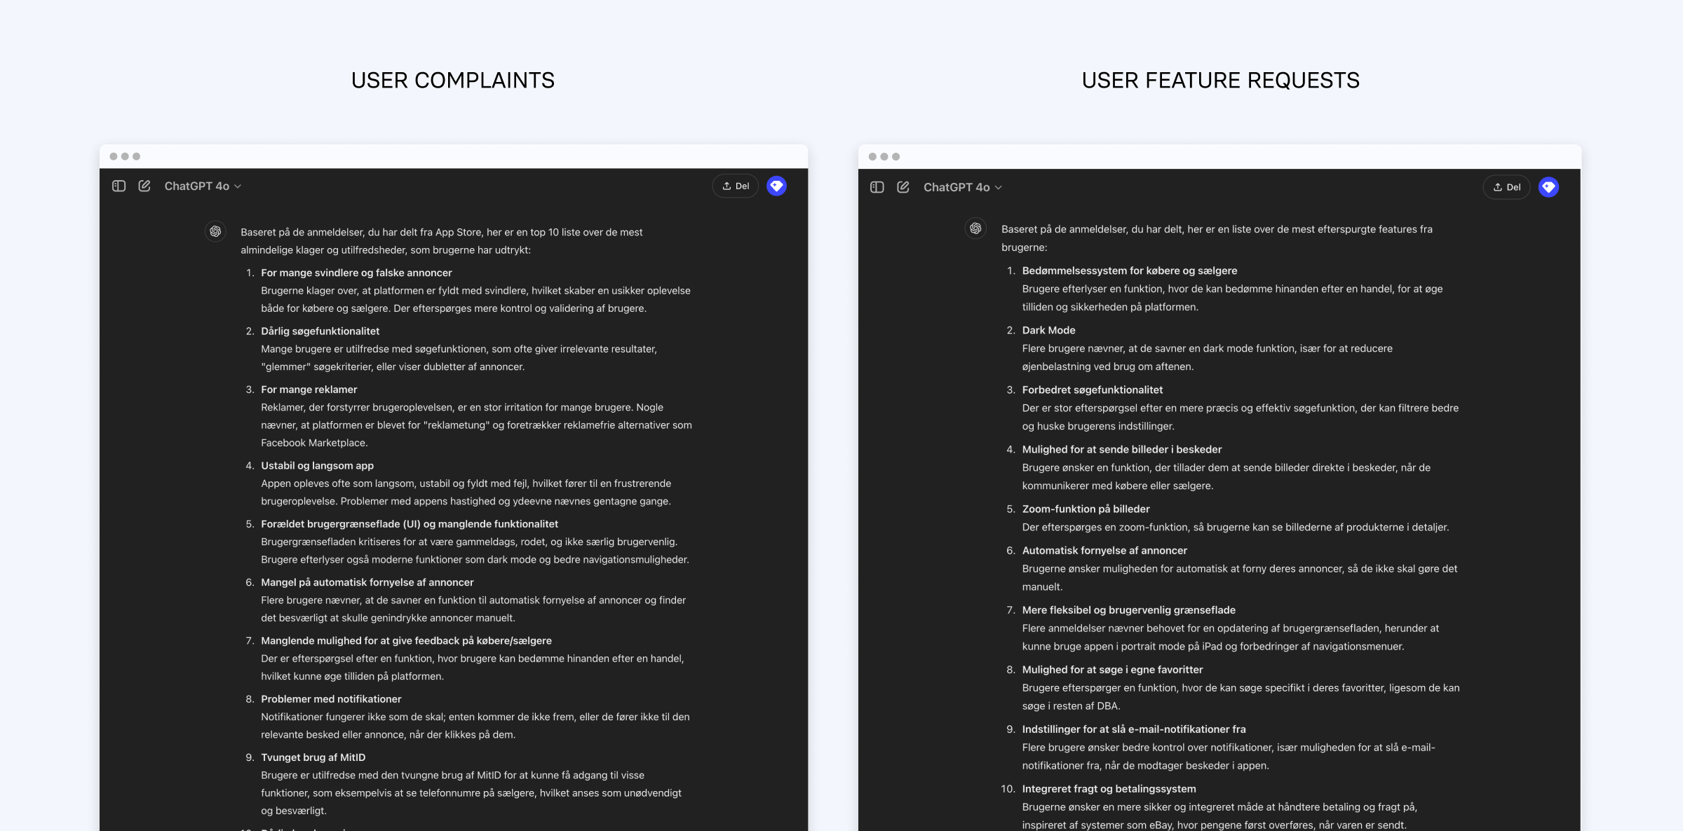Click the "Tvunget brug af MitID" heading

(313, 757)
